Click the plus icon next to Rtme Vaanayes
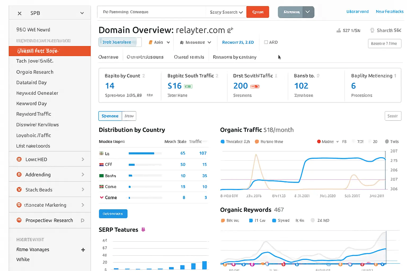The width and height of the screenshot is (407, 271). (x=83, y=250)
